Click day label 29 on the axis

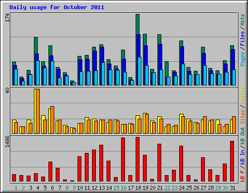pos(218,188)
